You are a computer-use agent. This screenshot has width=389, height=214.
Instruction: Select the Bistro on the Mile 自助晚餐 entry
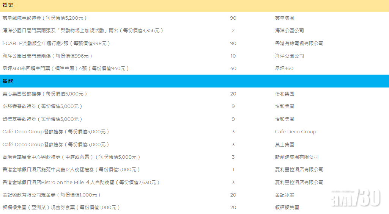[81, 182]
